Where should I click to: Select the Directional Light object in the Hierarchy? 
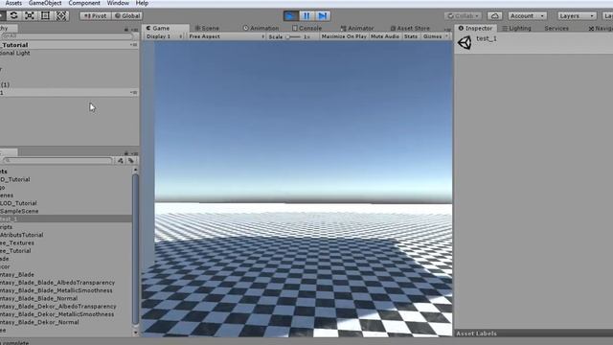(15, 53)
